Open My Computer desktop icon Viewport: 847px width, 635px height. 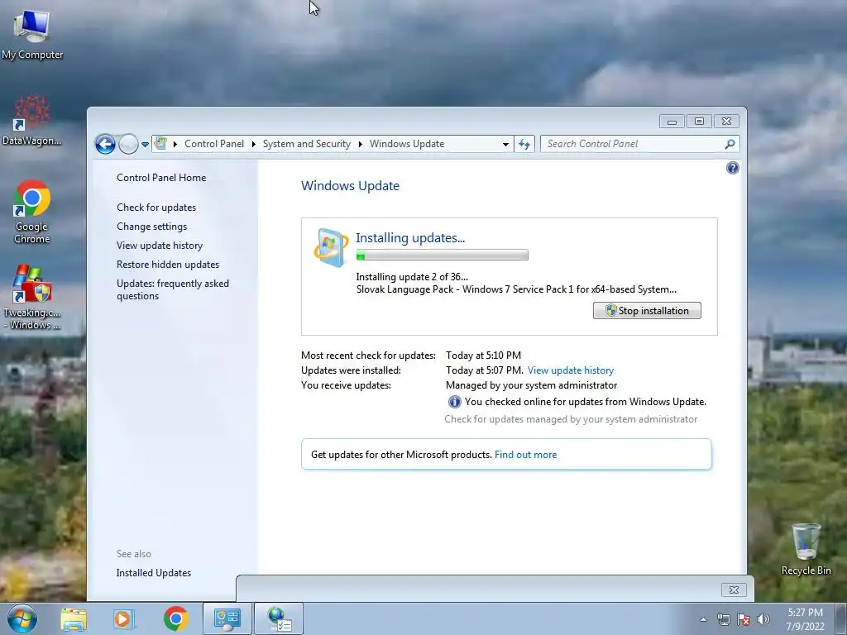coord(32,34)
